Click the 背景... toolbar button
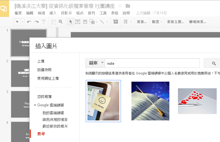This screenshot has width=220, height=142. (x=142, y=22)
